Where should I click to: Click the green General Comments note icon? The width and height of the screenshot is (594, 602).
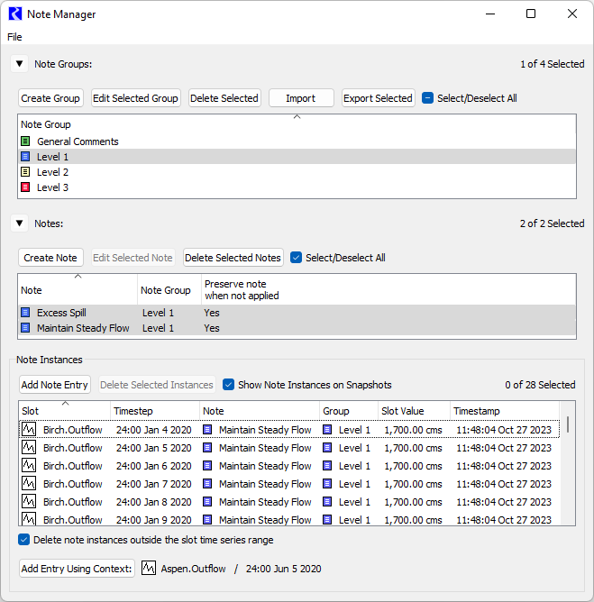click(25, 141)
